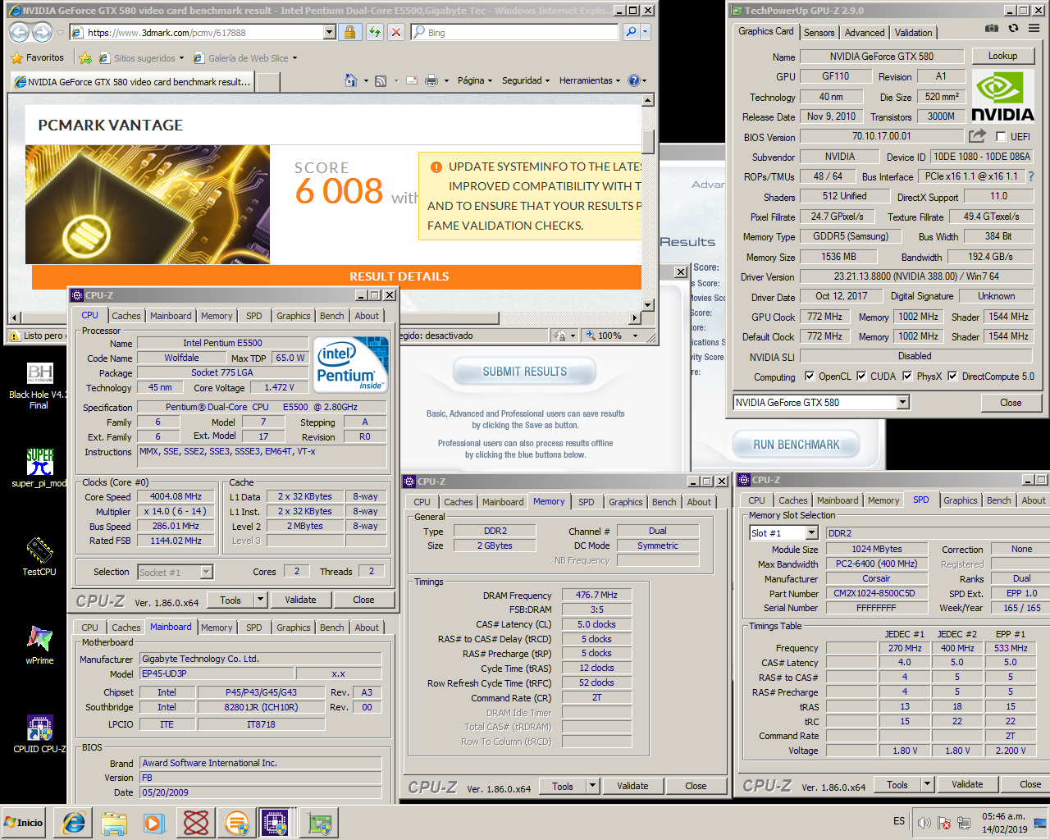
Task: Switch to the Validation tab in GPU-Z
Action: (x=913, y=33)
